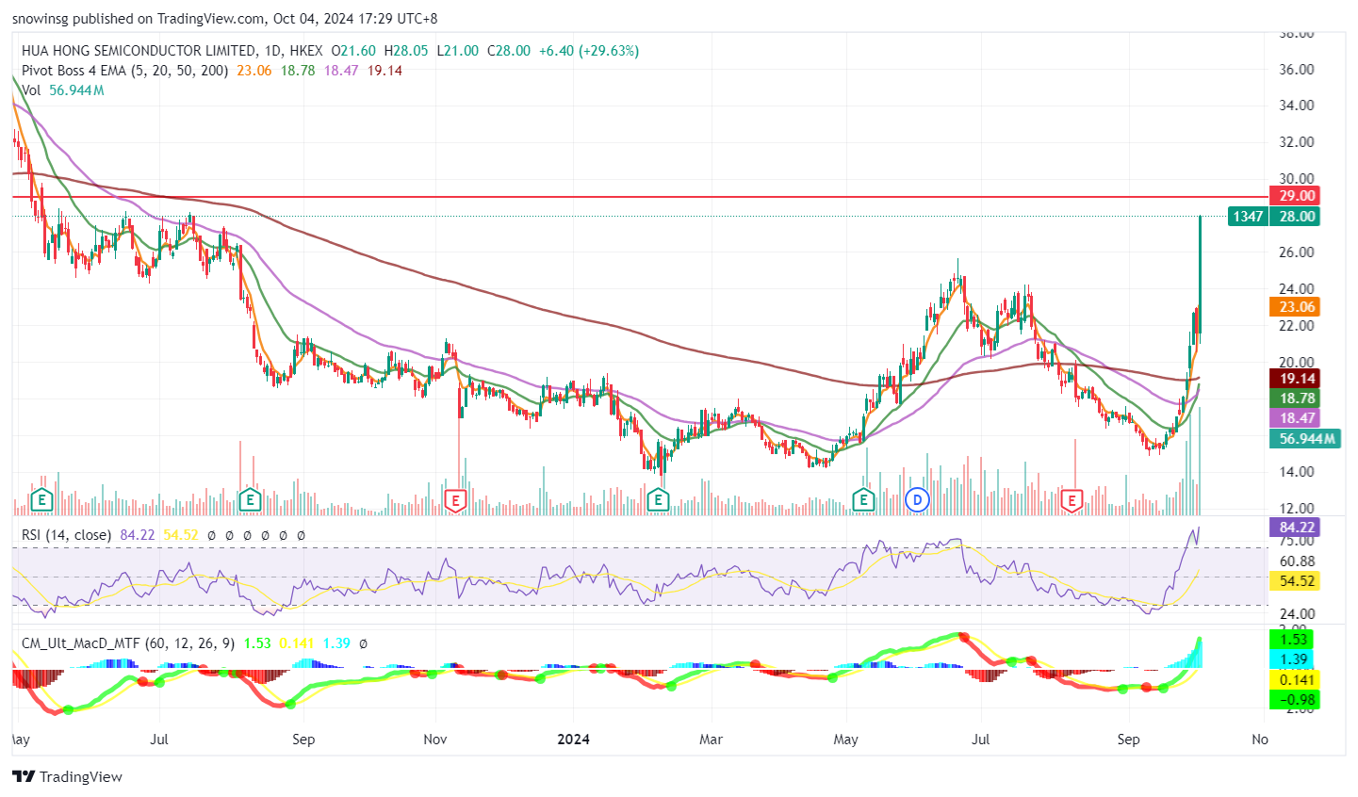Open the green E earnings marker near August 2023

coord(250,500)
